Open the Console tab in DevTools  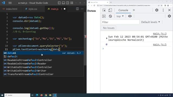[x=123, y=10]
